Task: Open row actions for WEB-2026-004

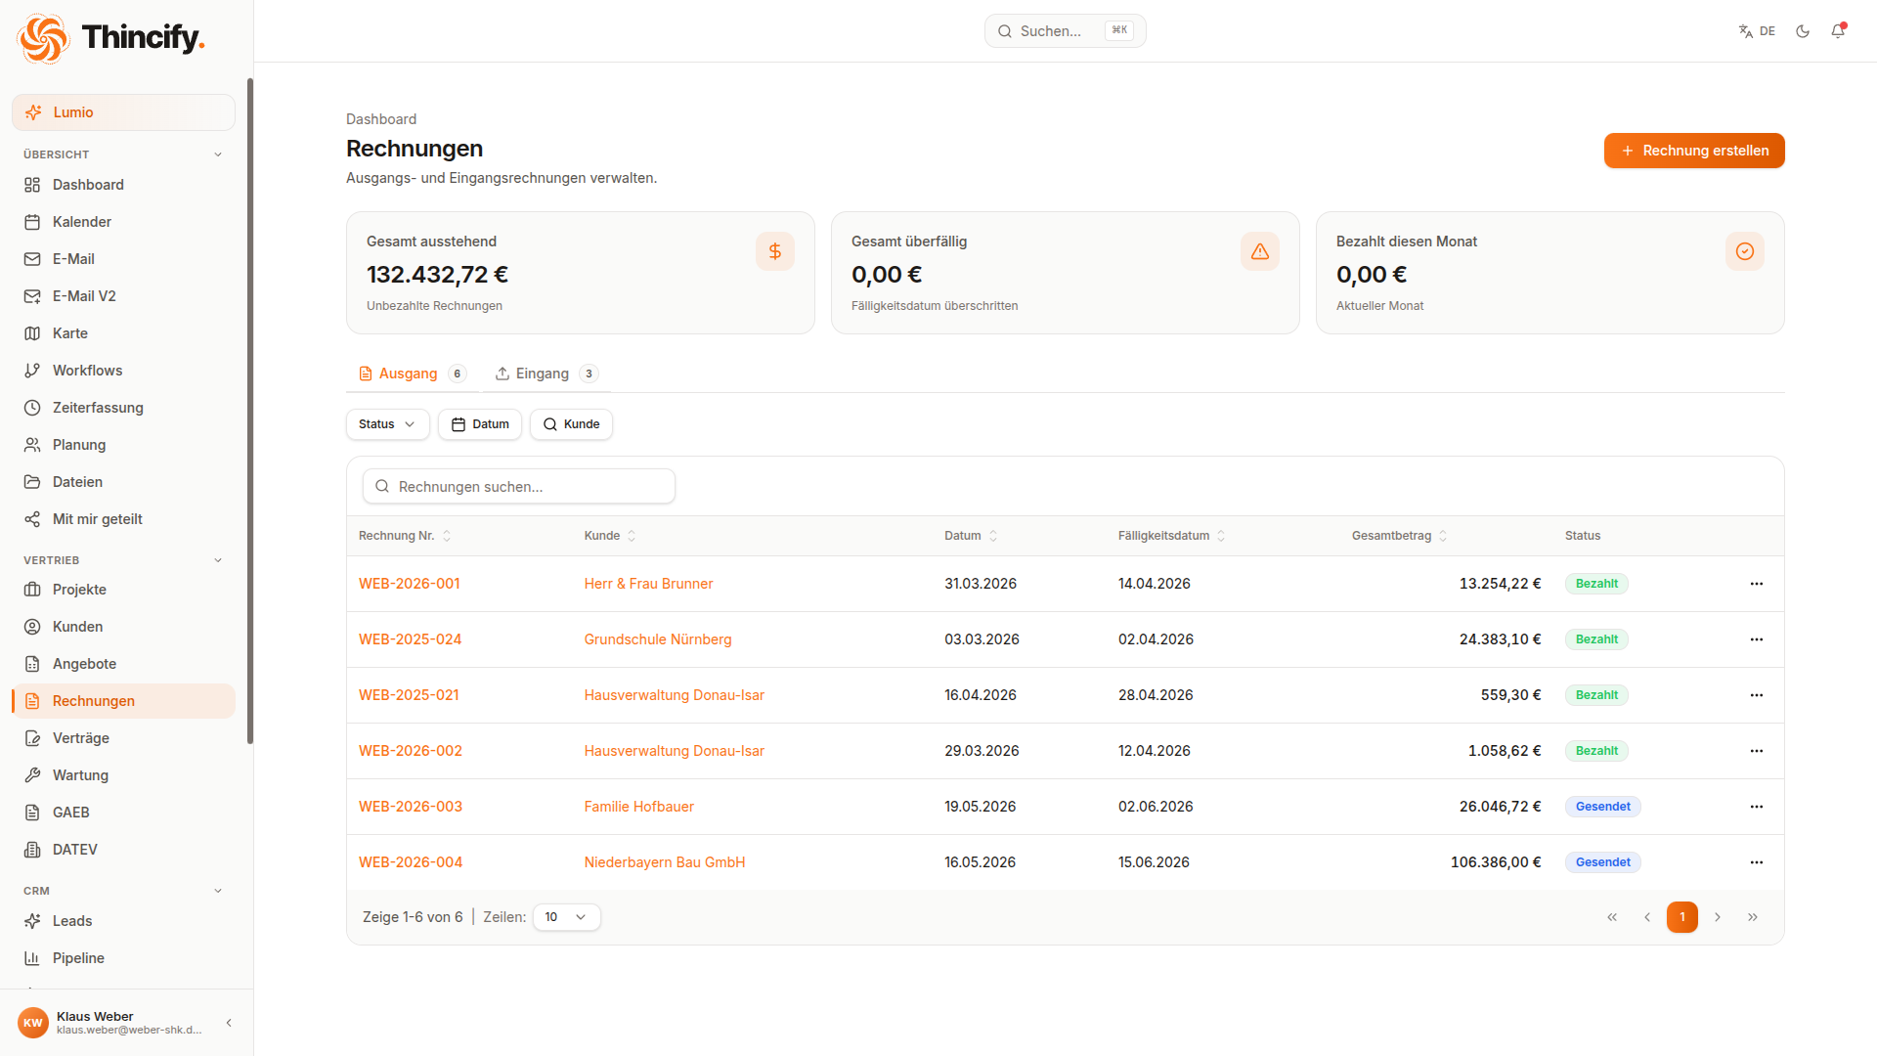Action: 1757,862
